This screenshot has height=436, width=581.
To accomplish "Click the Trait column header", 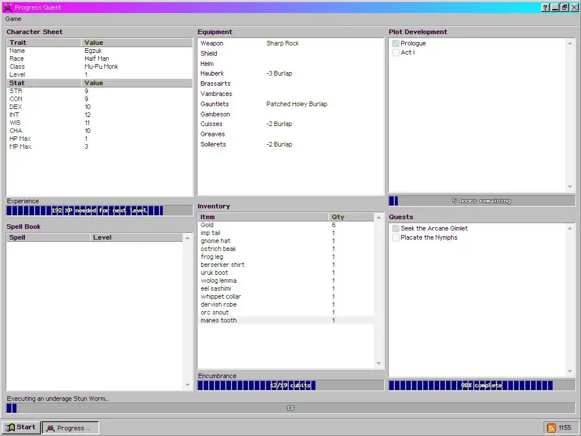I will click(44, 43).
